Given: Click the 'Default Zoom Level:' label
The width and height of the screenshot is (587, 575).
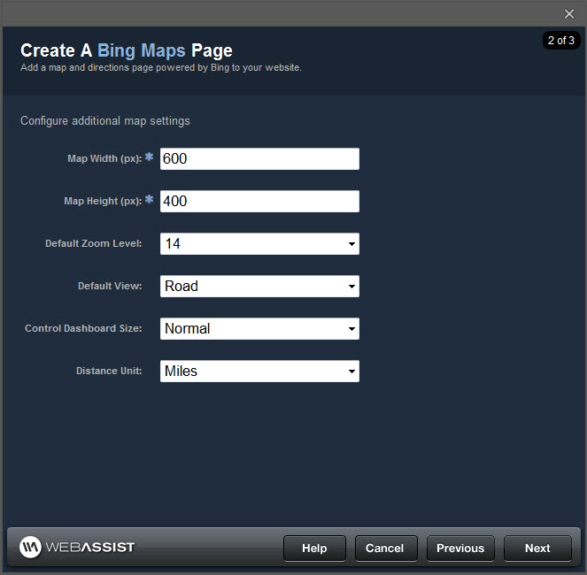Looking at the screenshot, I should (94, 243).
